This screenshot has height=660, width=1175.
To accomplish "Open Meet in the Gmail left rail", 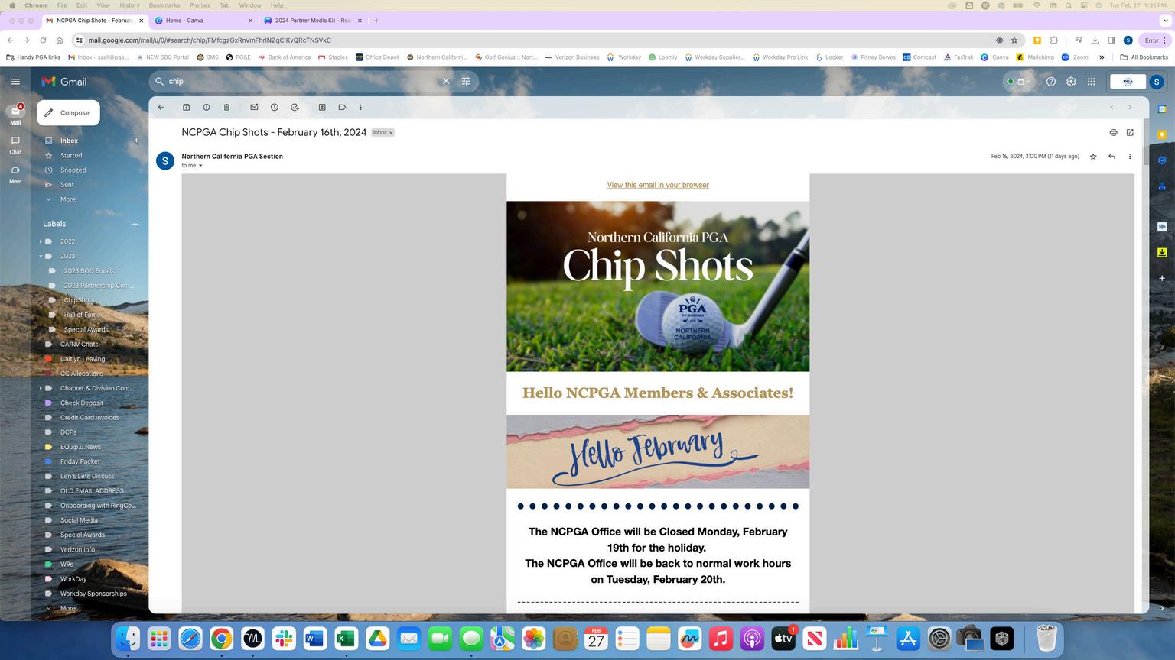I will click(15, 174).
